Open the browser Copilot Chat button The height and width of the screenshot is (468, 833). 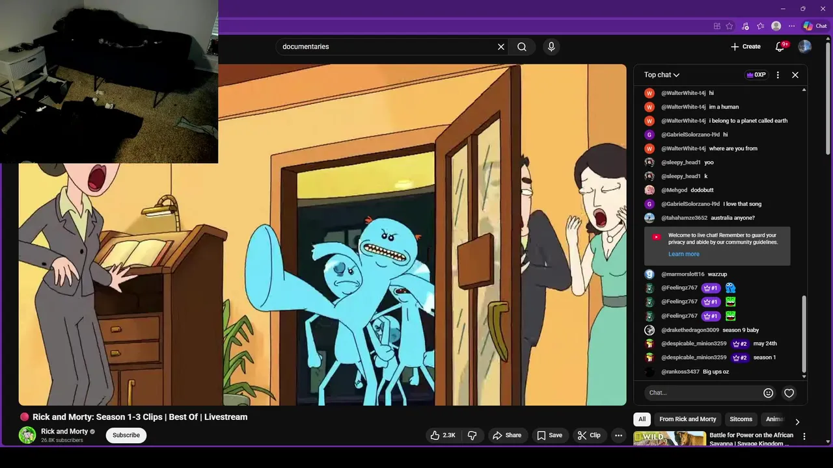click(x=815, y=26)
